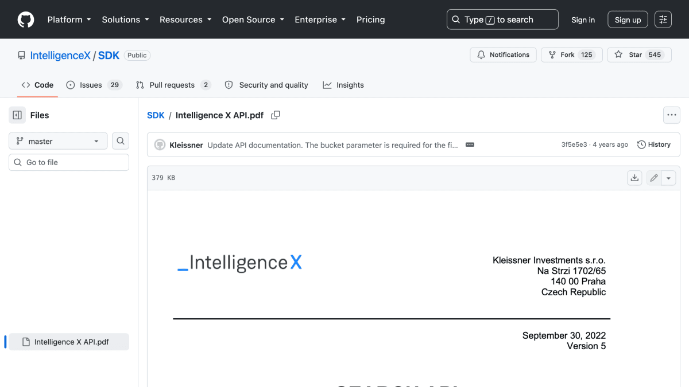Viewport: 689px width, 387px height.
Task: Open the SDK repository name link
Action: [109, 56]
